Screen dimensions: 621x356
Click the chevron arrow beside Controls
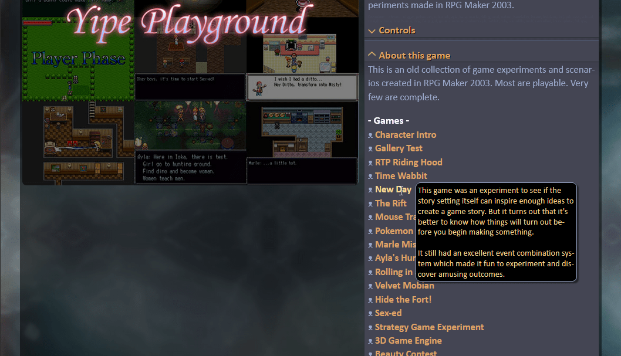point(372,31)
